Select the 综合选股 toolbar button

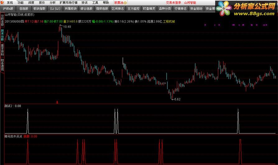point(86,8)
